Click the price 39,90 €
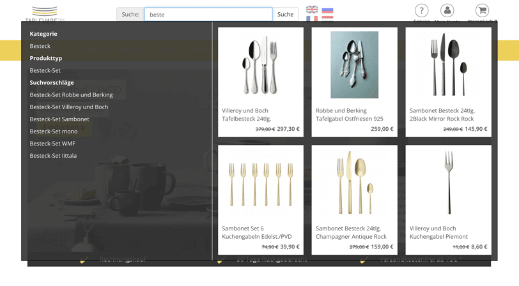The width and height of the screenshot is (519, 286). [x=290, y=246]
